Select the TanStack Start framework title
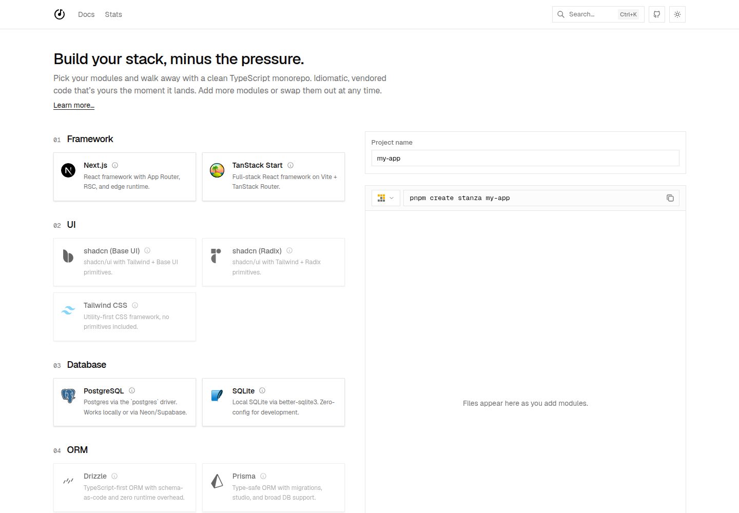This screenshot has width=739, height=513. (257, 165)
